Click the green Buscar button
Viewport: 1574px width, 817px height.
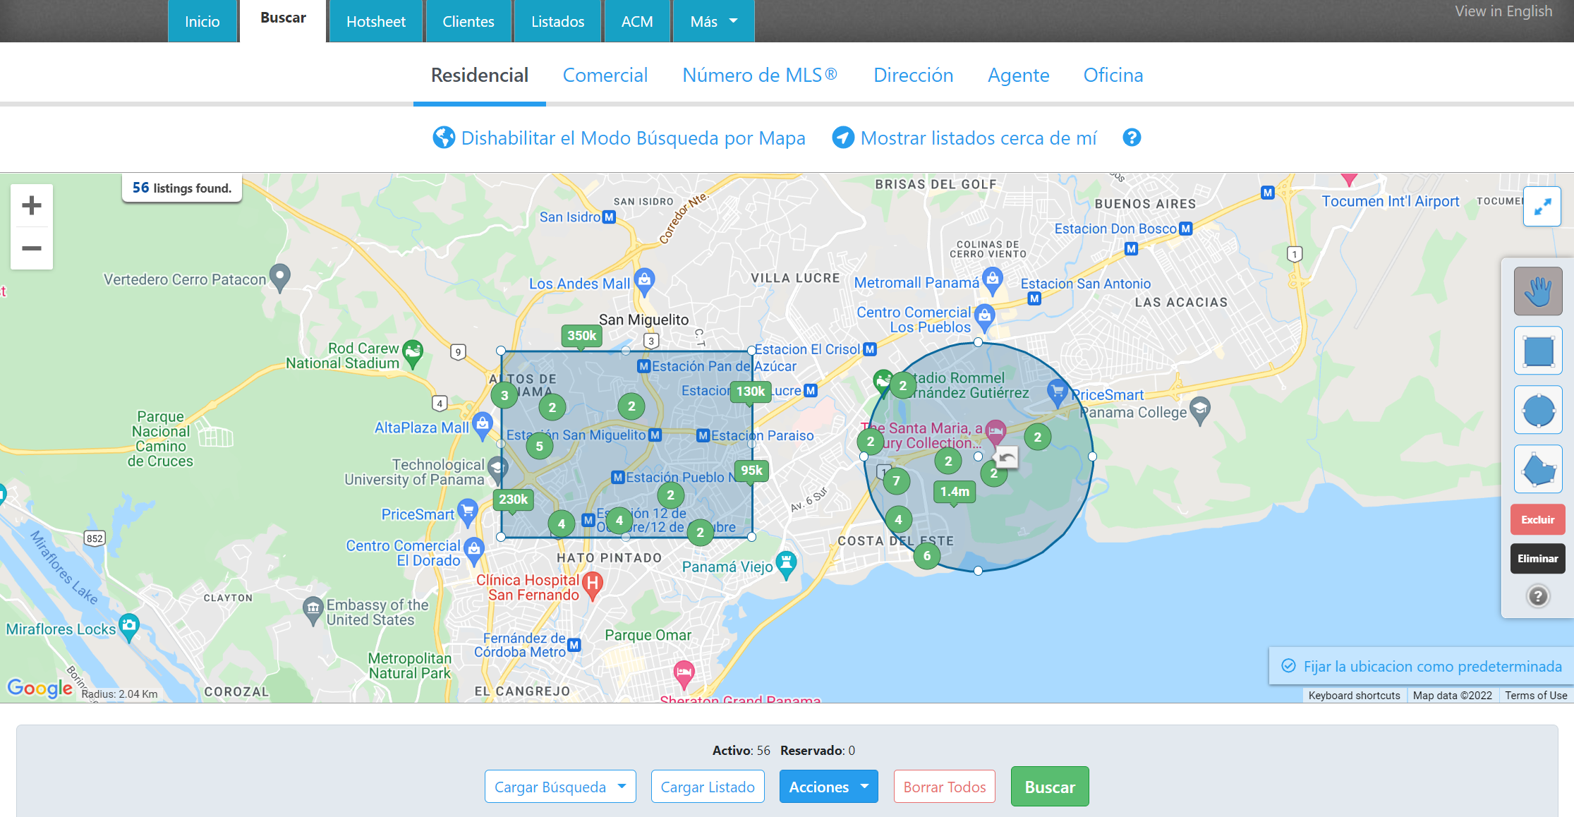tap(1049, 786)
